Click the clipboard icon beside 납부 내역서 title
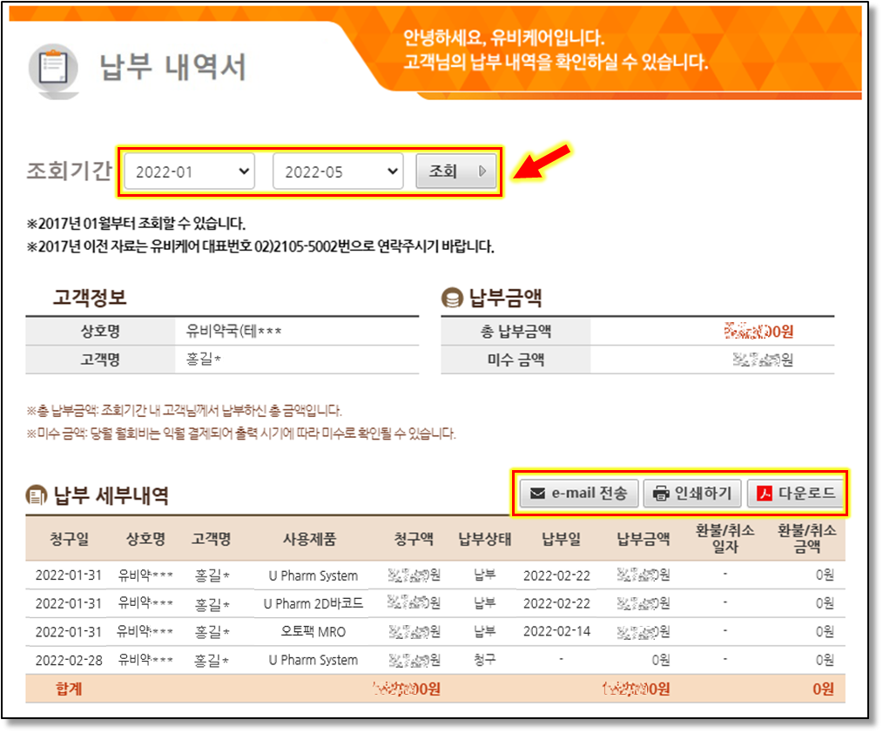Viewport: 883px width, 733px height. (x=52, y=67)
